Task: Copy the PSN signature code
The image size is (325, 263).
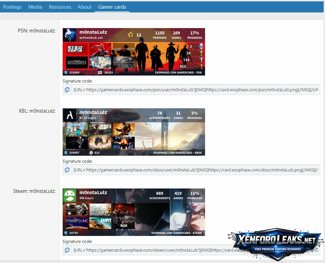Action: point(67,90)
